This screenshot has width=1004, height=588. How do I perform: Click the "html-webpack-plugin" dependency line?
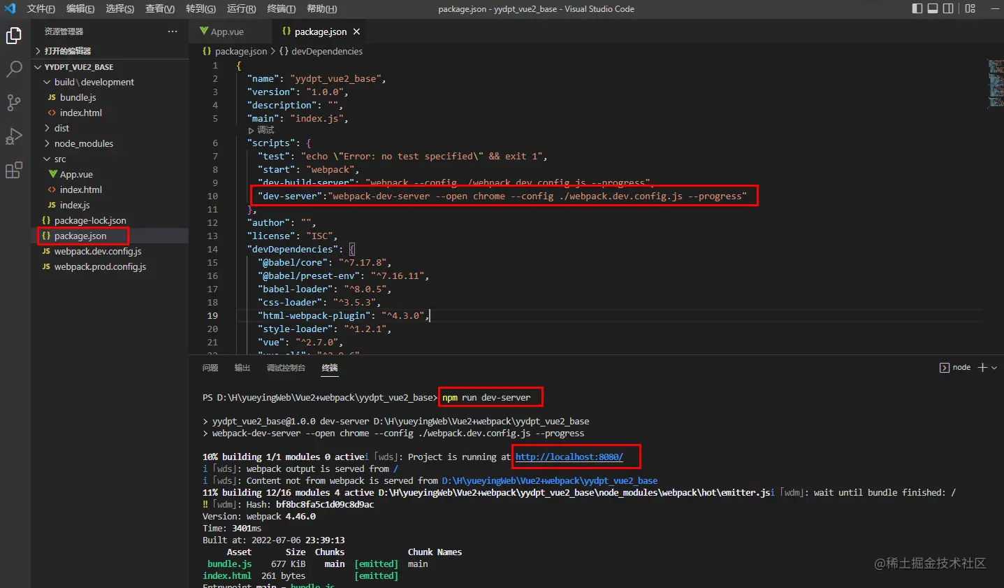(x=343, y=315)
